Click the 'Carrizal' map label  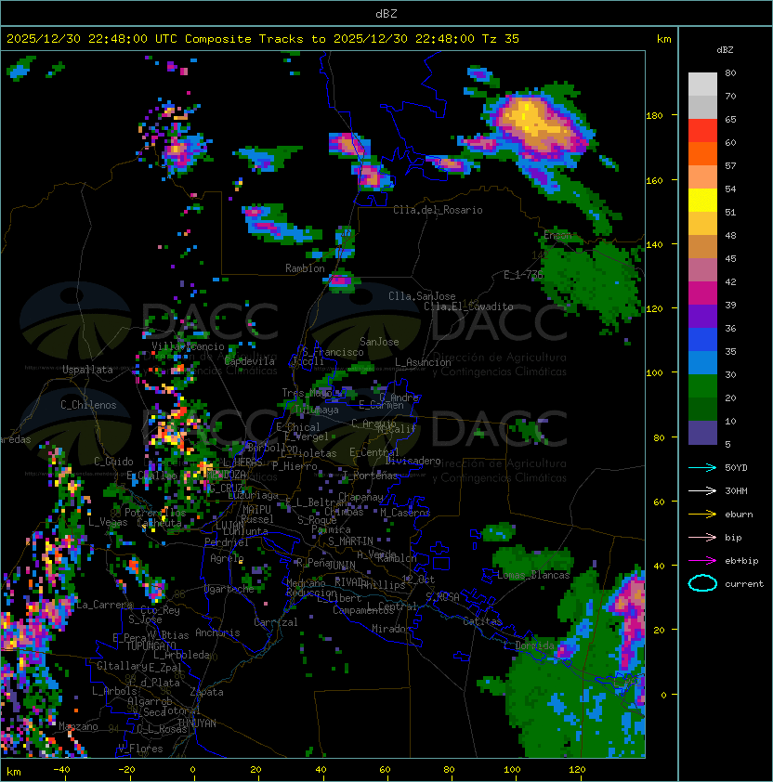pyautogui.click(x=276, y=622)
